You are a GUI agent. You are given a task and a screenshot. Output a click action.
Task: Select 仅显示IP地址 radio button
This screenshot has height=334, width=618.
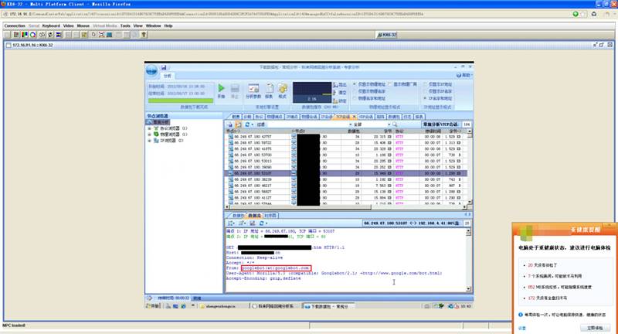coord(425,84)
